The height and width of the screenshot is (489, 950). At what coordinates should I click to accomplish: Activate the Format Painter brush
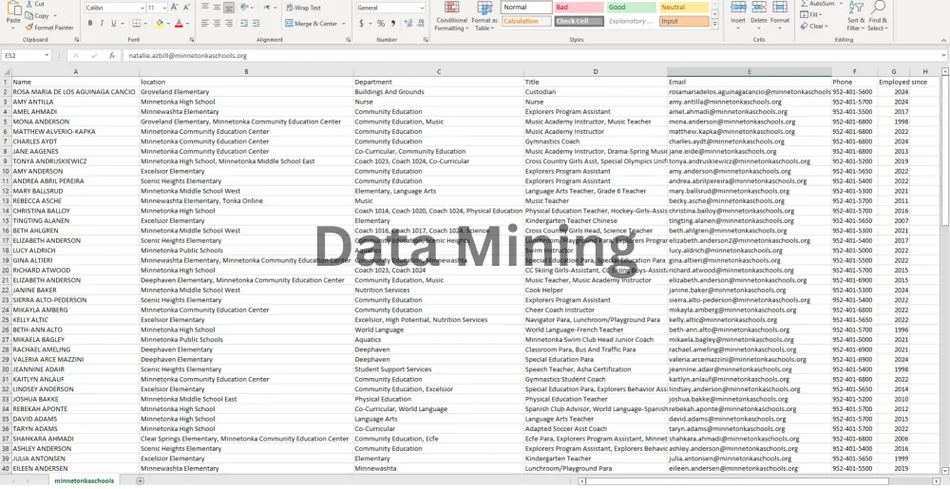point(29,28)
